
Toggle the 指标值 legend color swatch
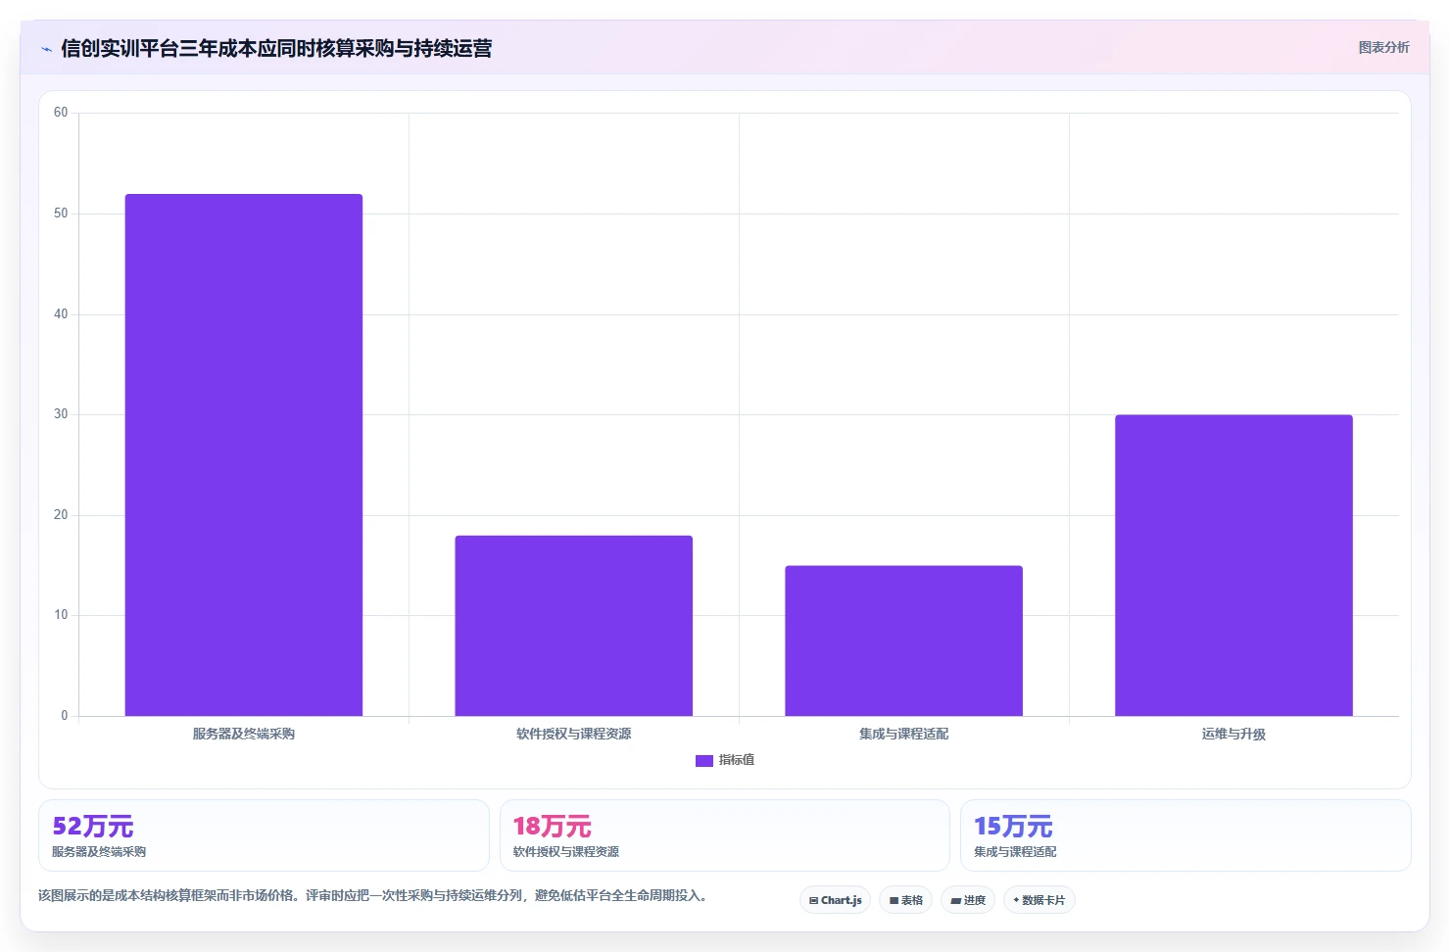[x=703, y=760]
